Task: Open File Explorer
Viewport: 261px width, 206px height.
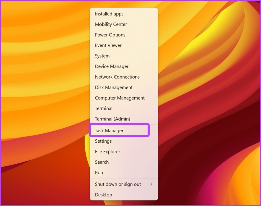Action: [107, 151]
